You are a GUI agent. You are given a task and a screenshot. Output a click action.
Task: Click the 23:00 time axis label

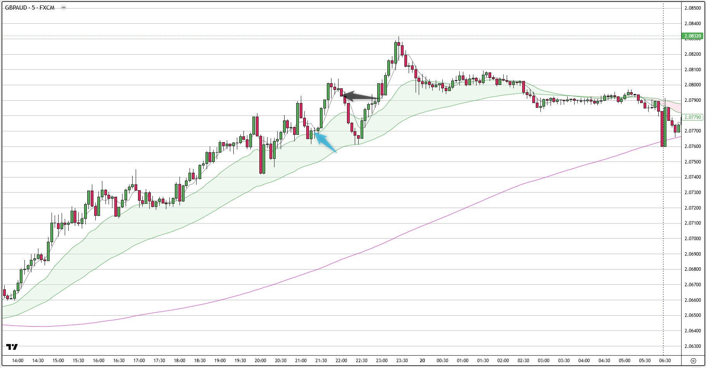point(381,361)
